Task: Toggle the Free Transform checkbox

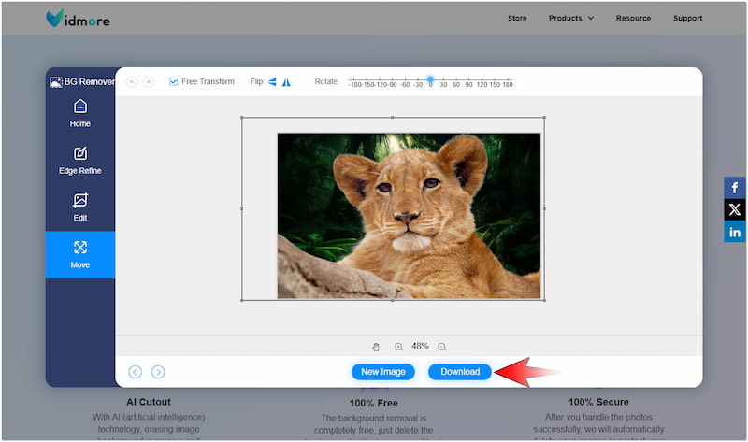Action: coord(174,82)
